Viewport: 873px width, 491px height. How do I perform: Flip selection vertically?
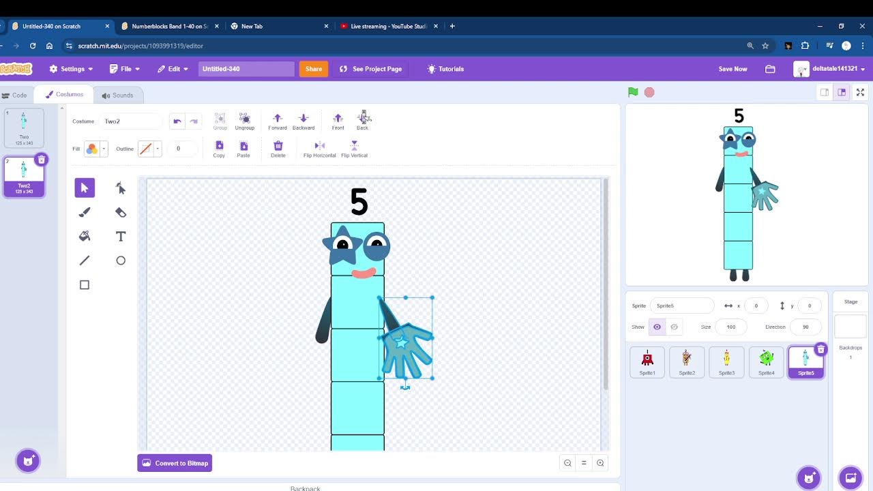pyautogui.click(x=354, y=149)
